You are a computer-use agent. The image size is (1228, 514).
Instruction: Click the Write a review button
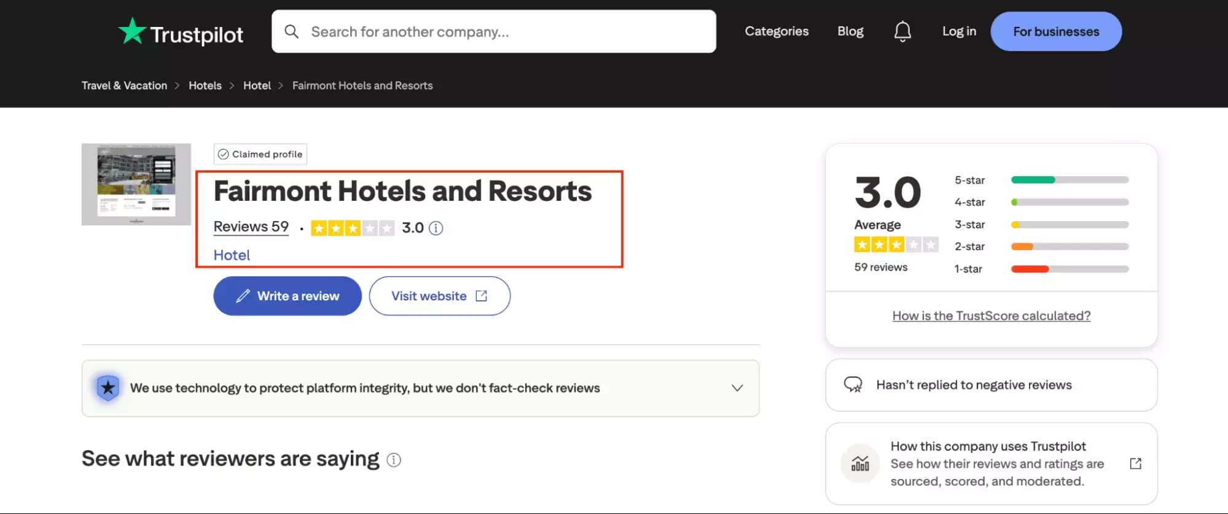tap(287, 295)
